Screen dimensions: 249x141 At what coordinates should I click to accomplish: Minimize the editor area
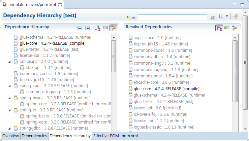[235, 3]
